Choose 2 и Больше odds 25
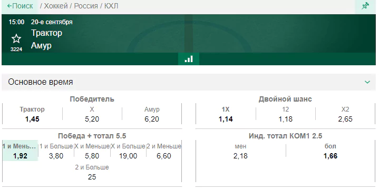379x190 pixels. tap(92, 172)
